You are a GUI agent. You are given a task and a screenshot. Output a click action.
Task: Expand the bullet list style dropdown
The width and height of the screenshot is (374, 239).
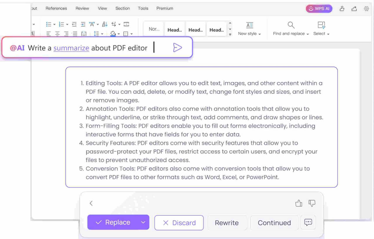pyautogui.click(x=54, y=25)
